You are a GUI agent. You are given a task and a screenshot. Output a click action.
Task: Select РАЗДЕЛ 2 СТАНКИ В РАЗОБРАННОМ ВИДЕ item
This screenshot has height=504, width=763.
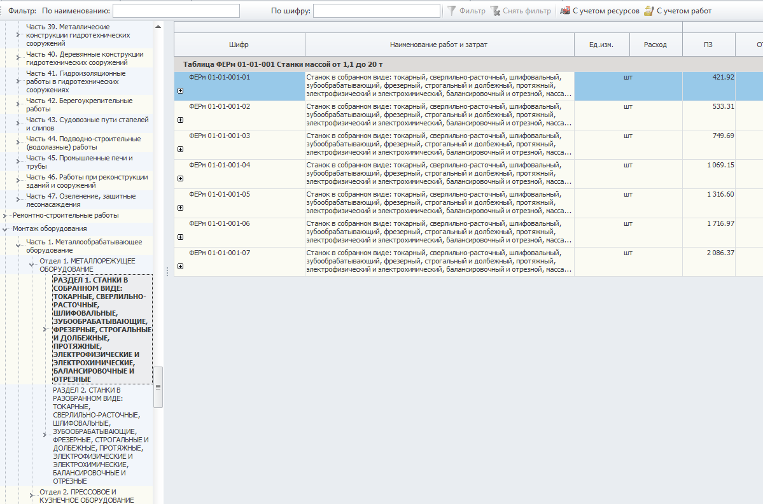101,435
